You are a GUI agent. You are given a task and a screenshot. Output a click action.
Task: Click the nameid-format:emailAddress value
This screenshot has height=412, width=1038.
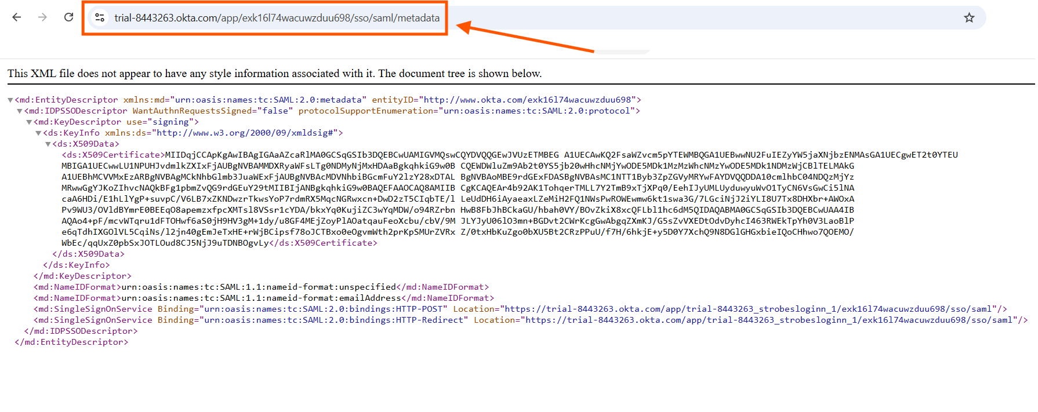(261, 298)
